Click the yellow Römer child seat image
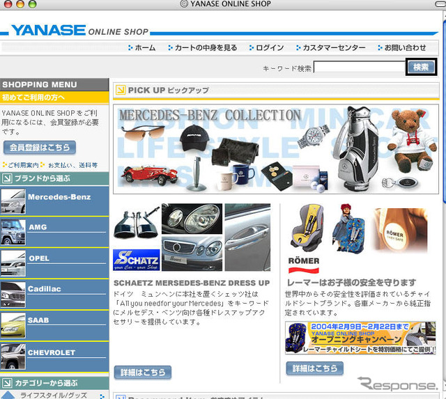This screenshot has height=399, width=446. tap(307, 228)
